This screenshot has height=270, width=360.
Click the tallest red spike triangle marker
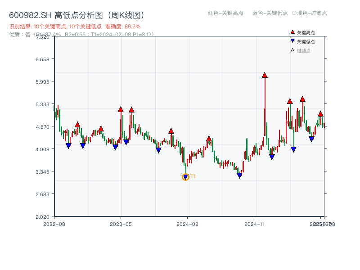[265, 75]
